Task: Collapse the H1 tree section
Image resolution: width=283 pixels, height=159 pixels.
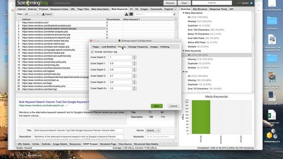Action: click(184, 72)
